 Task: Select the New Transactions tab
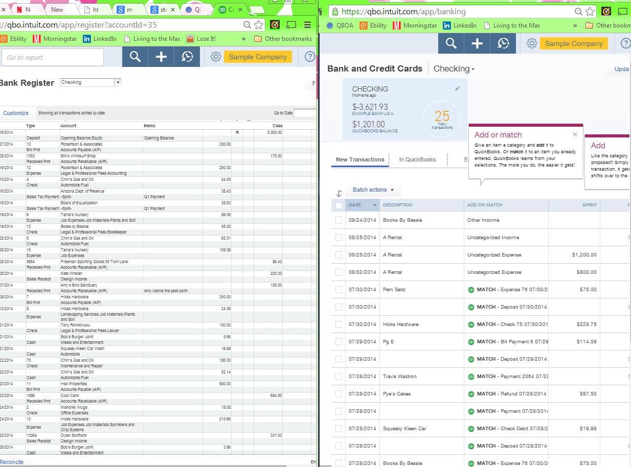359,159
